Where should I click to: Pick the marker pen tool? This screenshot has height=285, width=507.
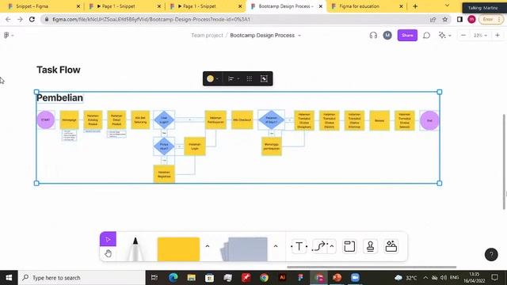[x=135, y=249]
